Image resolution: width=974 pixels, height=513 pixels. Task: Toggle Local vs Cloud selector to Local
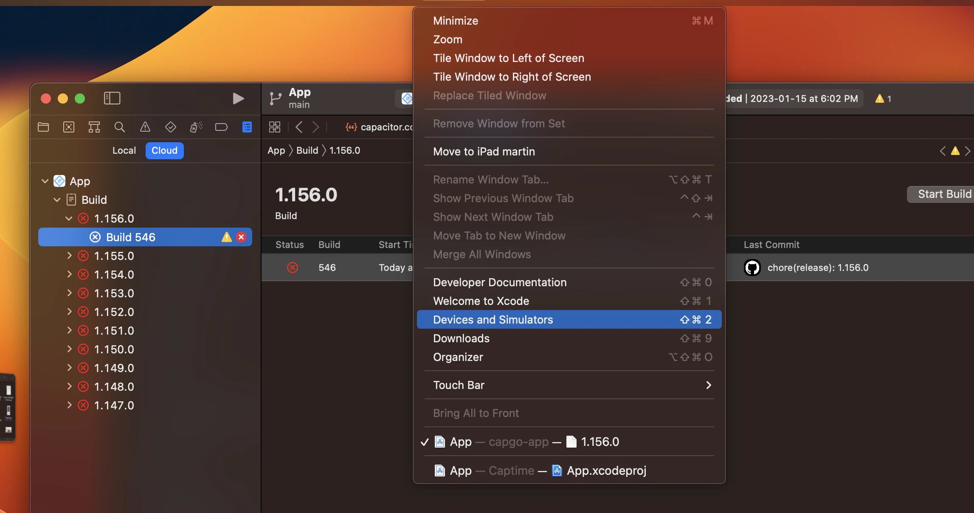click(124, 150)
